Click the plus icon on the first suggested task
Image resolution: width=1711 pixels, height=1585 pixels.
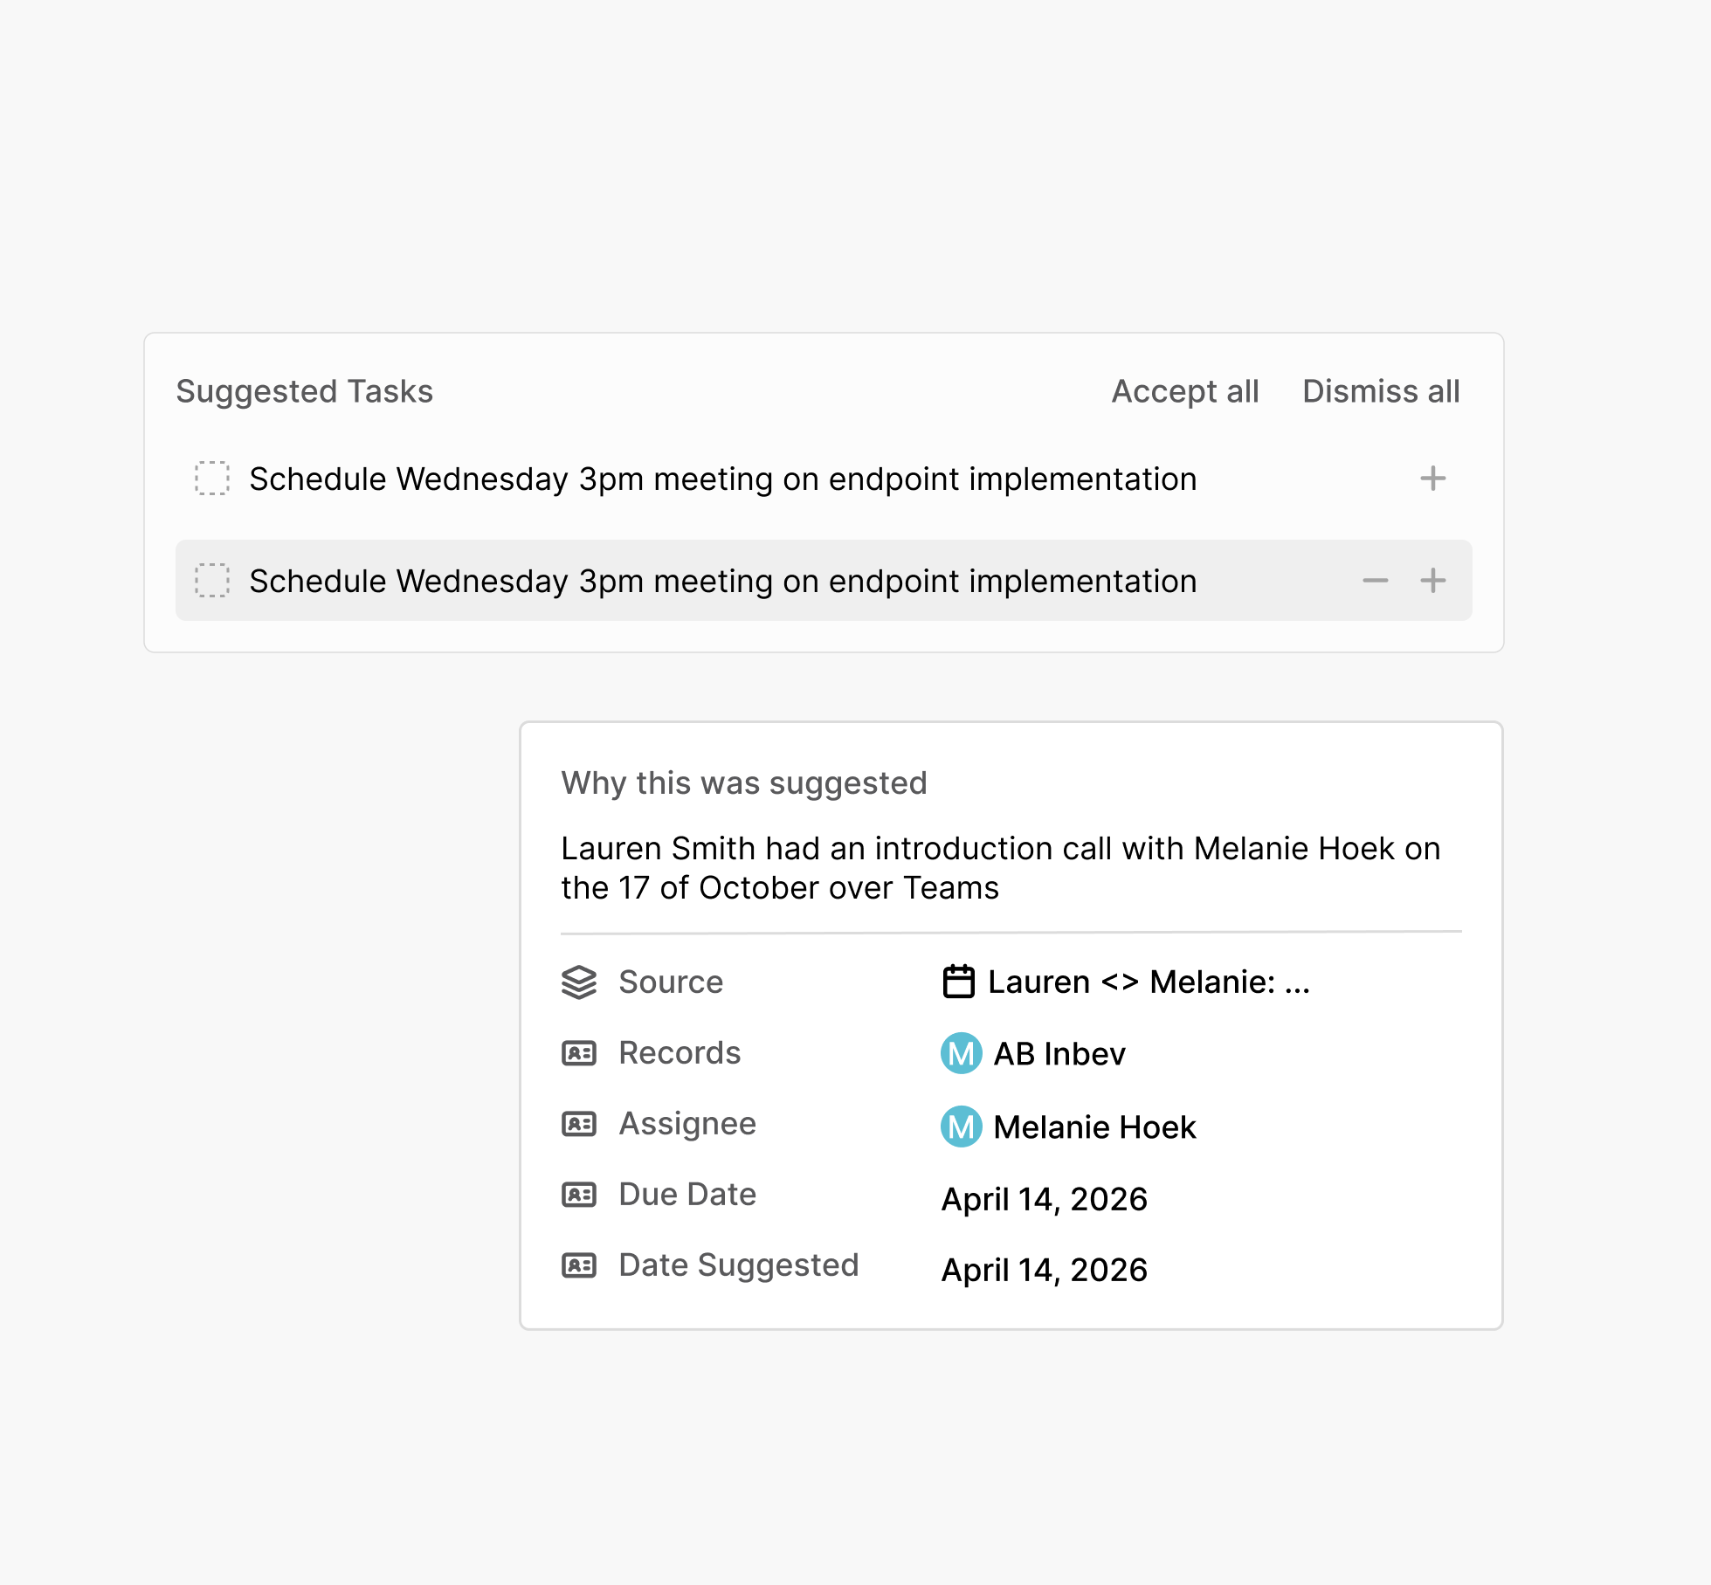[x=1432, y=479]
